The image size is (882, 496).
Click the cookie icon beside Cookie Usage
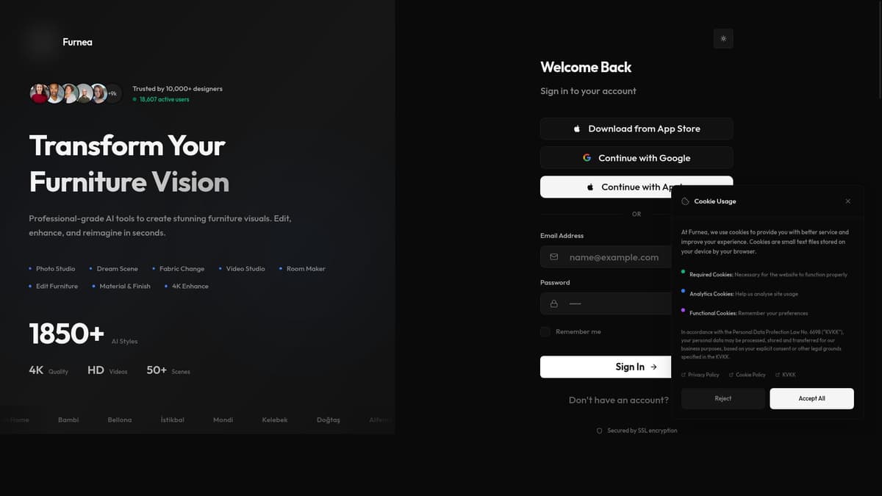685,201
